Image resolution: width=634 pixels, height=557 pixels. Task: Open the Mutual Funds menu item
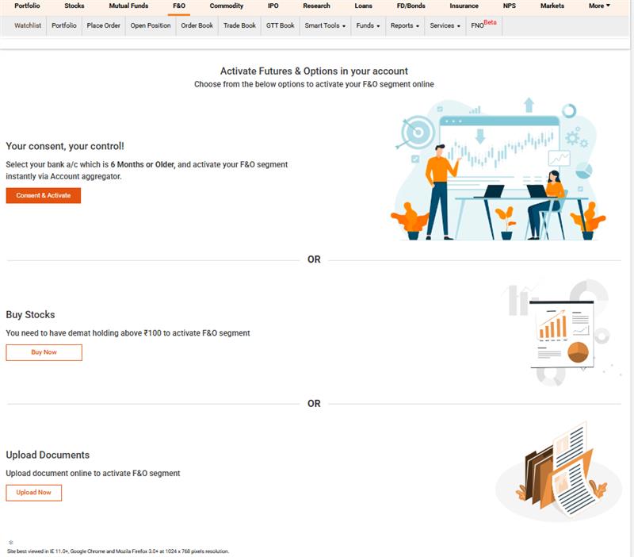(128, 6)
